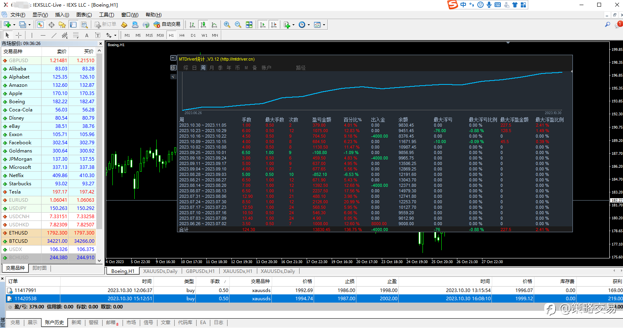
Task: Open the 文件(F) menu
Action: (x=18, y=15)
